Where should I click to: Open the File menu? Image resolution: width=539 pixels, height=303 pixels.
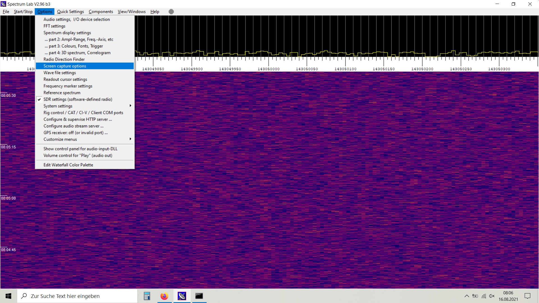point(6,12)
